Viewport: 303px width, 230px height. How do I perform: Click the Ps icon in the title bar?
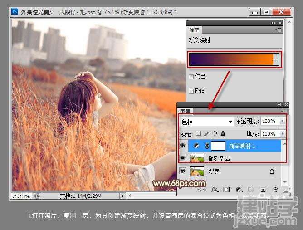15,12
